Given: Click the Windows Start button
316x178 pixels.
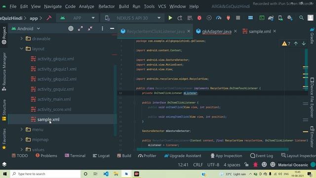Looking at the screenshot, I should tap(5, 174).
